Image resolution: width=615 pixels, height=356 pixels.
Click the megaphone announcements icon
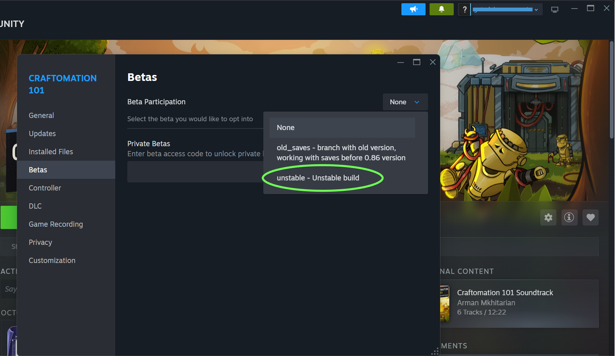[413, 9]
